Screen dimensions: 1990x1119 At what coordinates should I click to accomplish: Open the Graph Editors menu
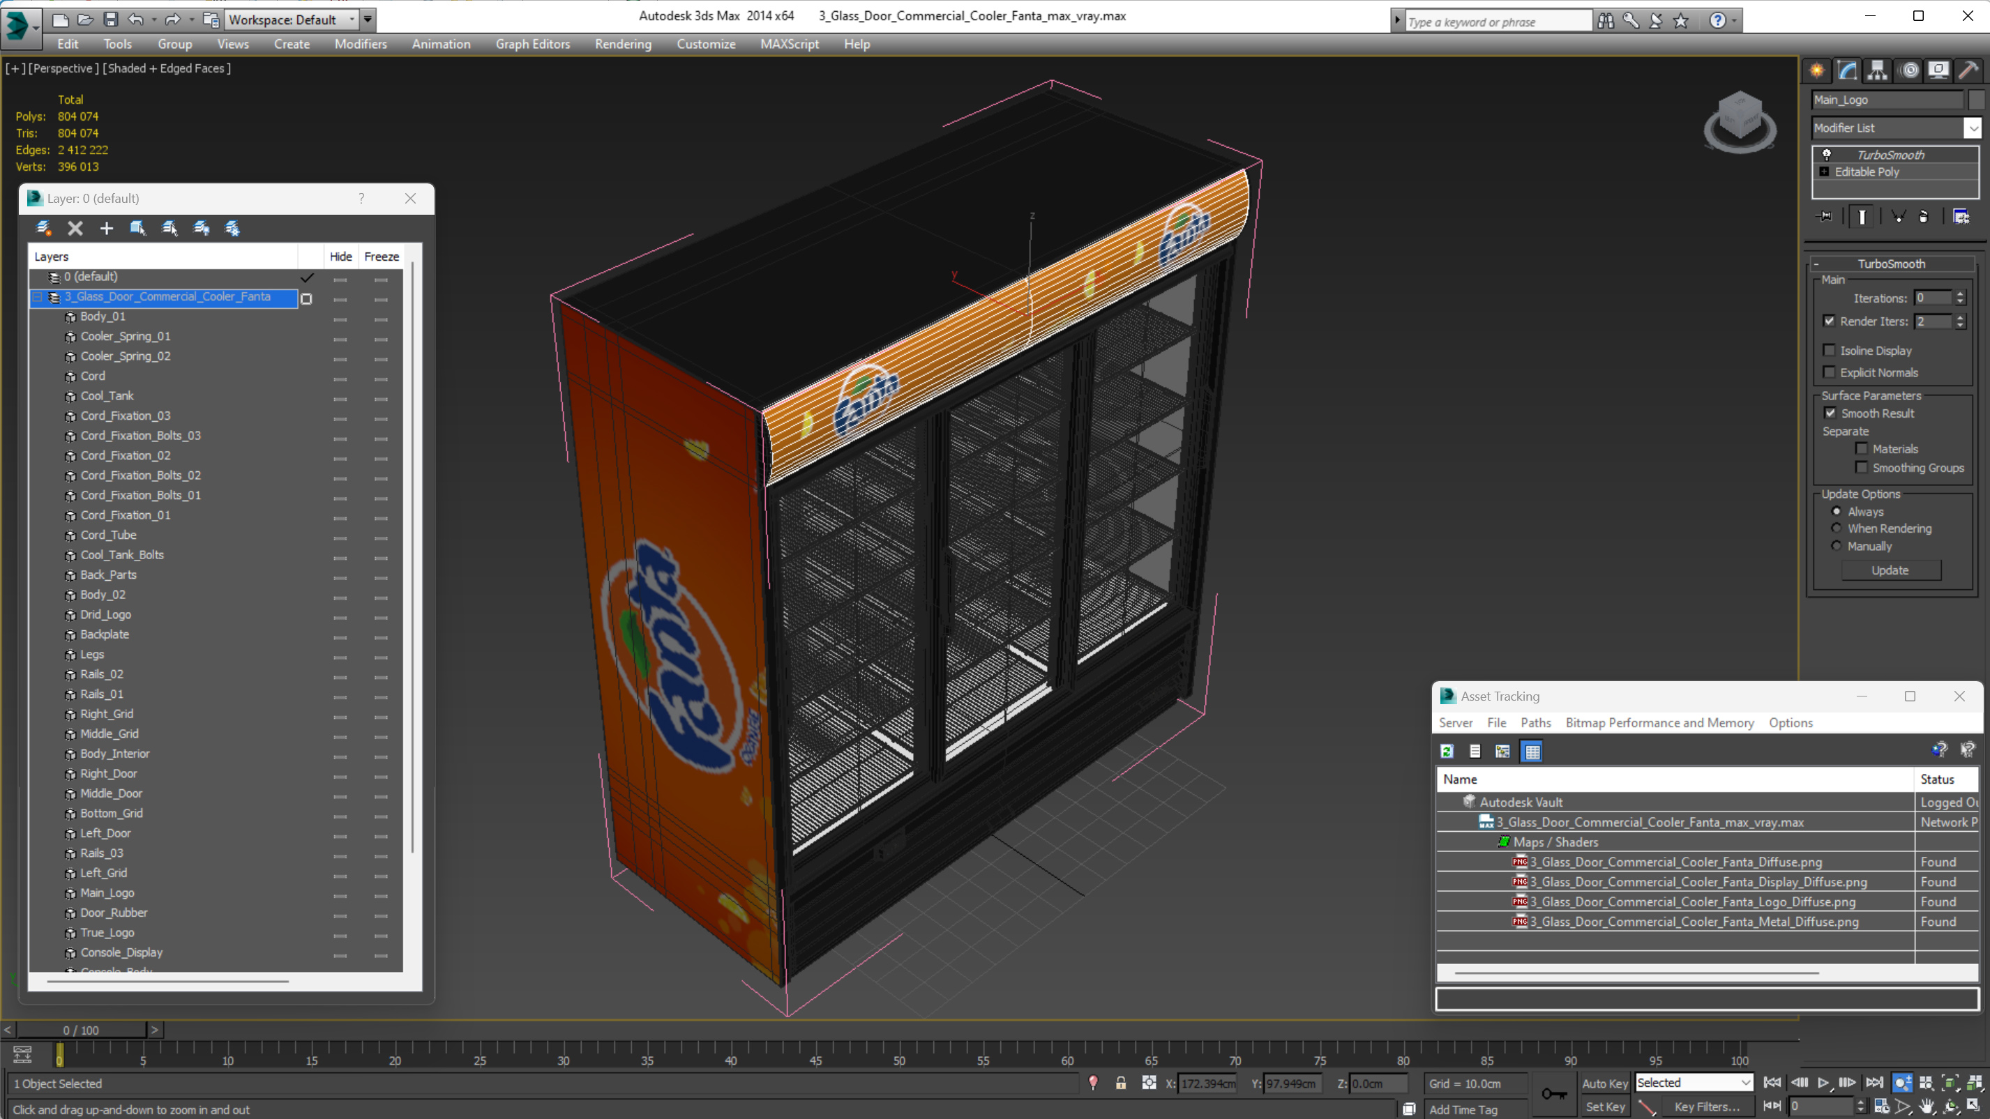click(532, 44)
